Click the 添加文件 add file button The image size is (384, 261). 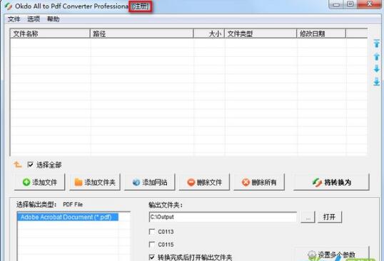pos(40,182)
